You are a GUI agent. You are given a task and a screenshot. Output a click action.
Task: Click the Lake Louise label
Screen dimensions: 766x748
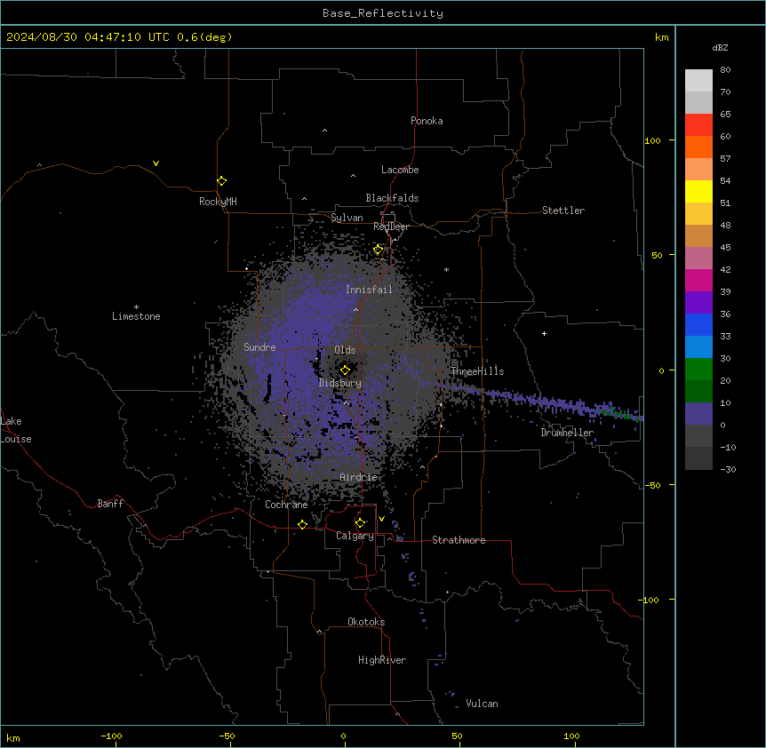tap(16, 430)
